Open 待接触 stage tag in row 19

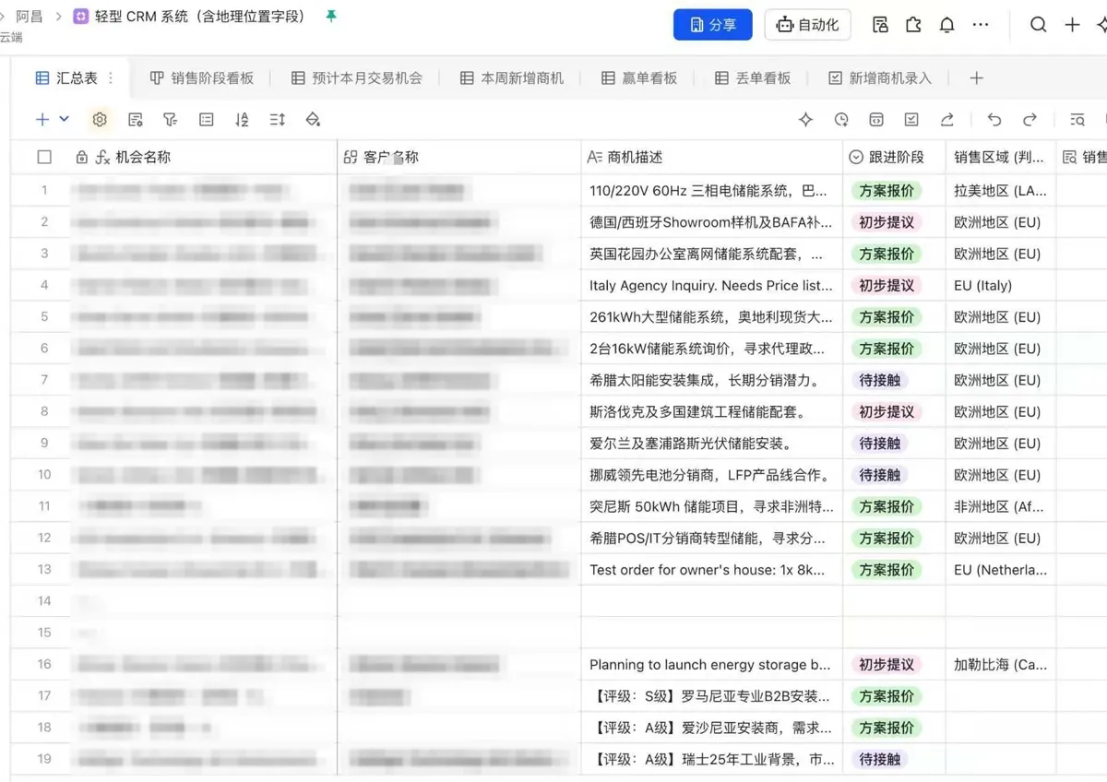879,759
